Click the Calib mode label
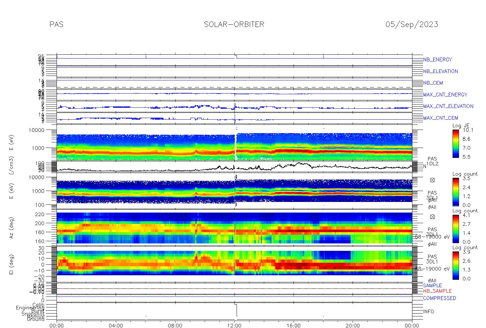The width and height of the screenshot is (486, 328). (38, 305)
